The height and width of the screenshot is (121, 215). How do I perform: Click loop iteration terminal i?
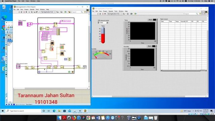coord(39,72)
